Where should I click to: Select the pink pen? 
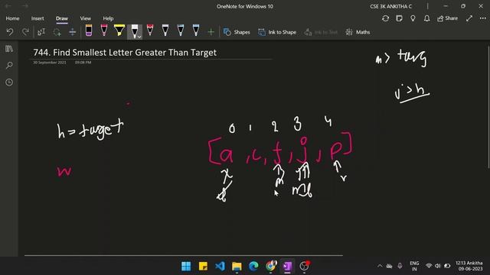104,31
